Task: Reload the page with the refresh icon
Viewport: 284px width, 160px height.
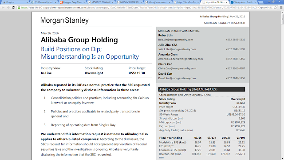Action: tap(13, 8)
